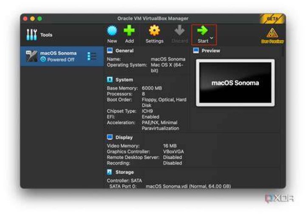Screen dimensions: 306x215
Task: Select the macOS Sonoma VM entry
Action: (62, 56)
